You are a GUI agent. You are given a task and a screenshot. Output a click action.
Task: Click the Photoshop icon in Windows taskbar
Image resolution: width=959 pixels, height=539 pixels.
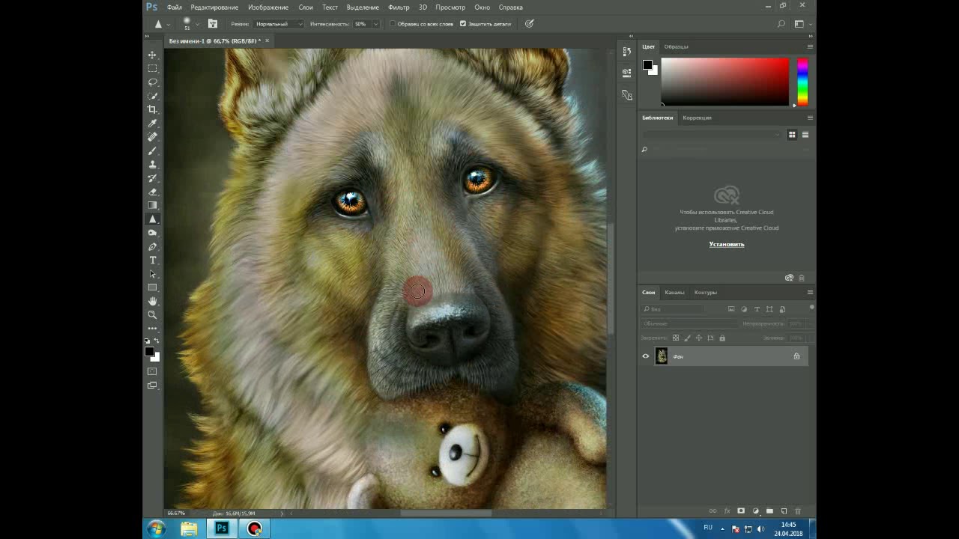222,529
